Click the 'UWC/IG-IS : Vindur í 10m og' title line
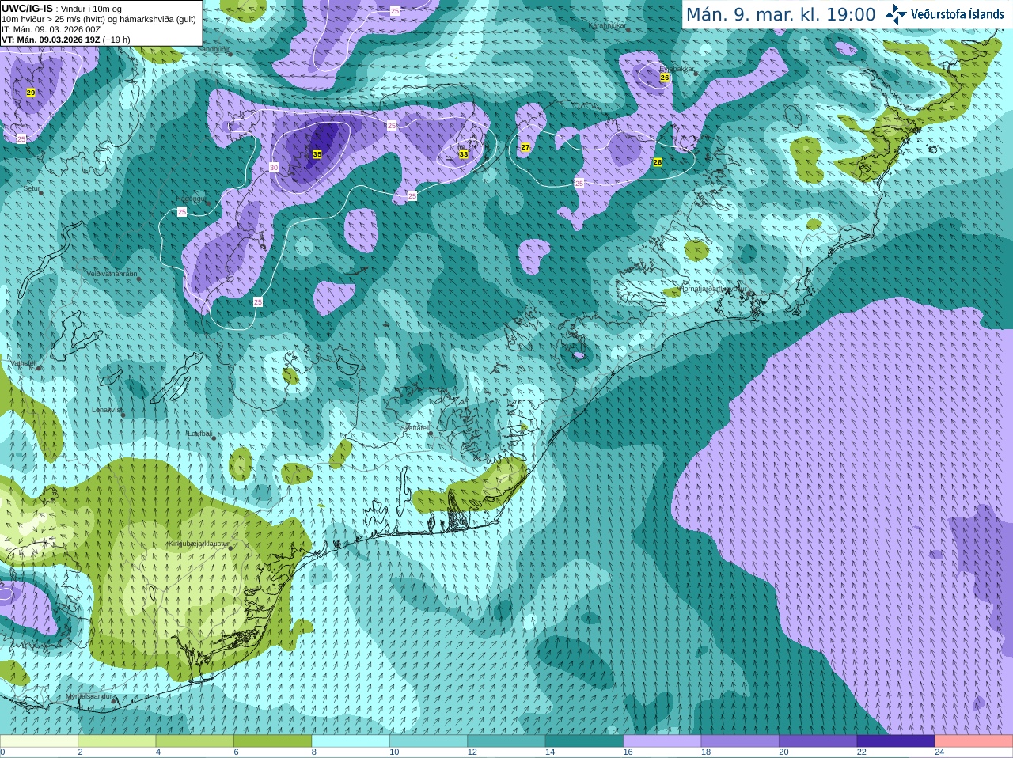 click(x=62, y=9)
